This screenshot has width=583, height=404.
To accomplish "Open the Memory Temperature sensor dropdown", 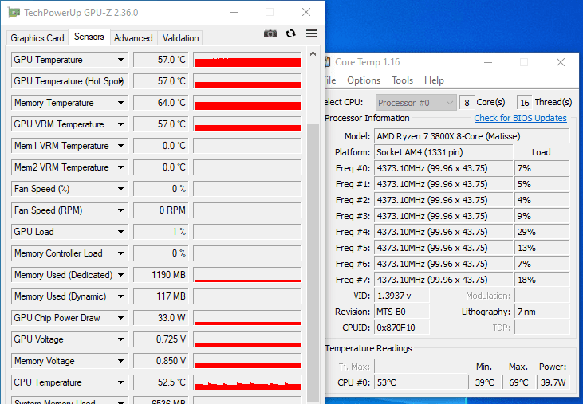I will click(x=121, y=103).
